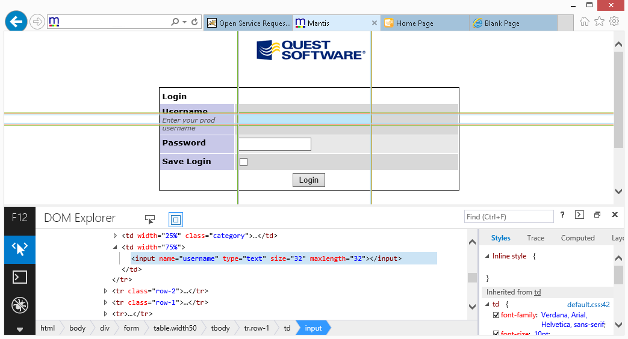
Task: Open developer tools Help question mark
Action: 562,215
